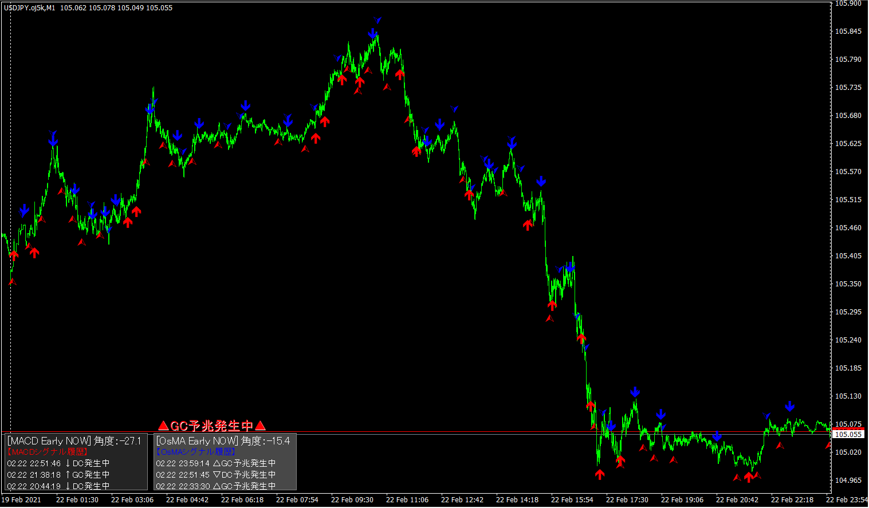
Task: Click time axis label 22 Feb 03:06
Action: click(132, 500)
